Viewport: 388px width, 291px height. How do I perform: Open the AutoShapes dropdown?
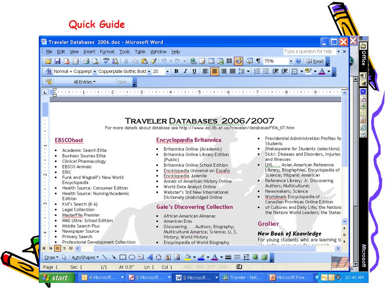tap(85, 257)
